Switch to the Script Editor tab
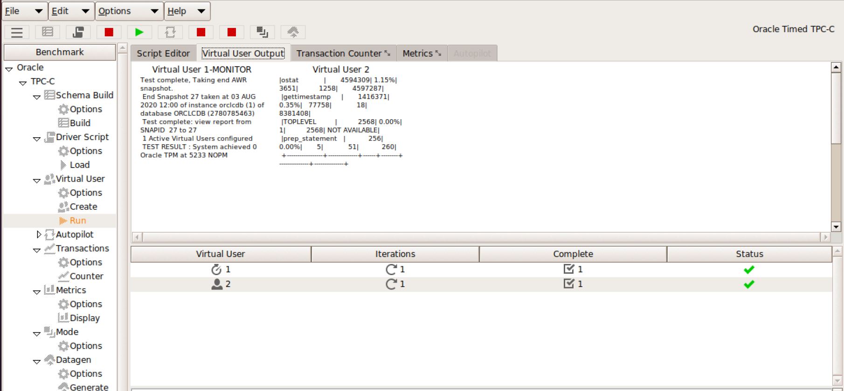Screen dimensions: 844x391 (163, 54)
